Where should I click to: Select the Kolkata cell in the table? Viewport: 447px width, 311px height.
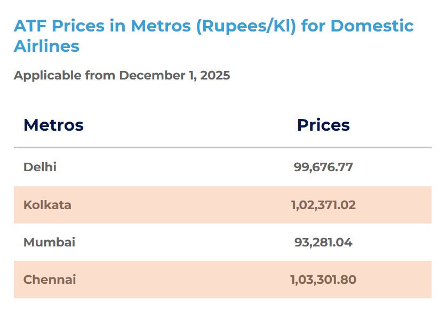point(47,205)
